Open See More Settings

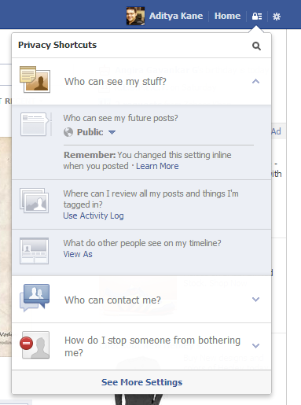141,382
